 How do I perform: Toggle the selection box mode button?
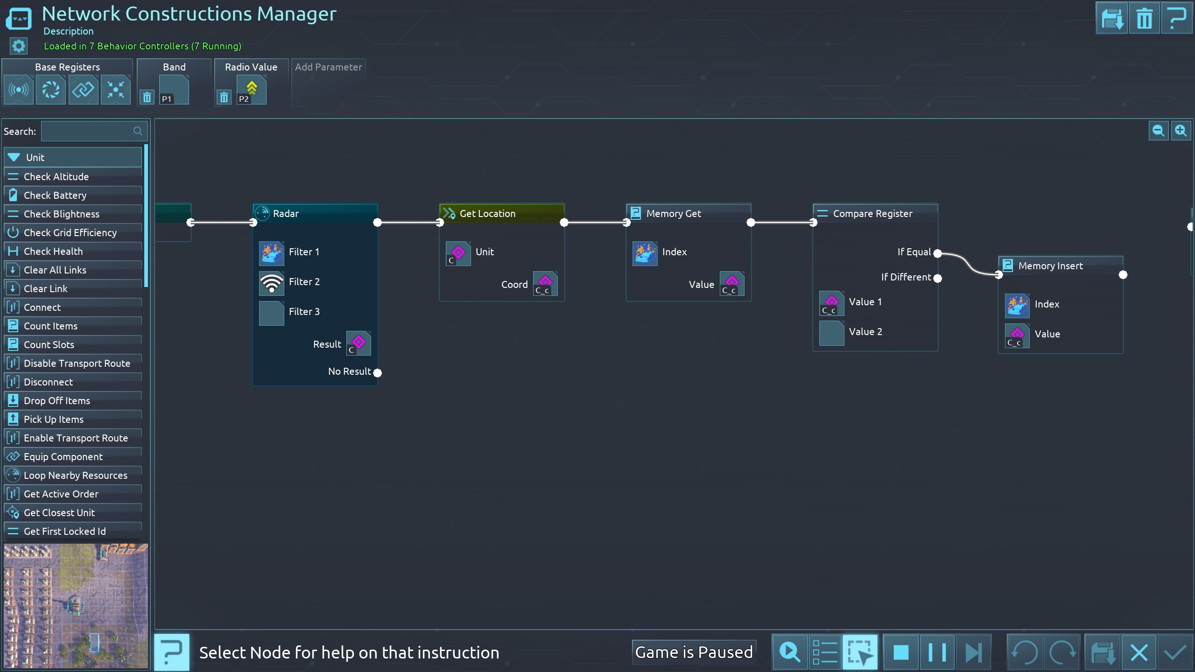coord(860,652)
